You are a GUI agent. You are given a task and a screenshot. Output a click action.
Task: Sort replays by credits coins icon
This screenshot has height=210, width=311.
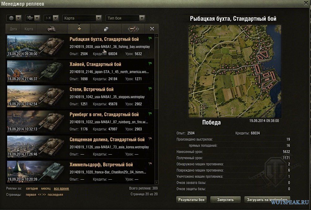point(106,29)
